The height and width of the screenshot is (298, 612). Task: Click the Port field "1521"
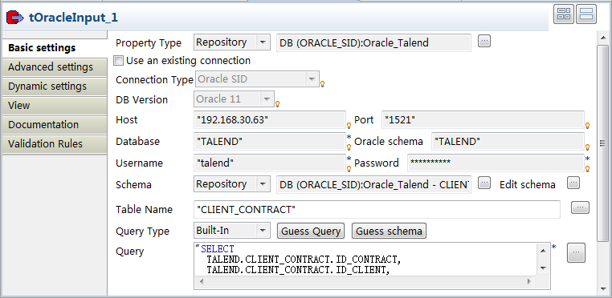483,120
